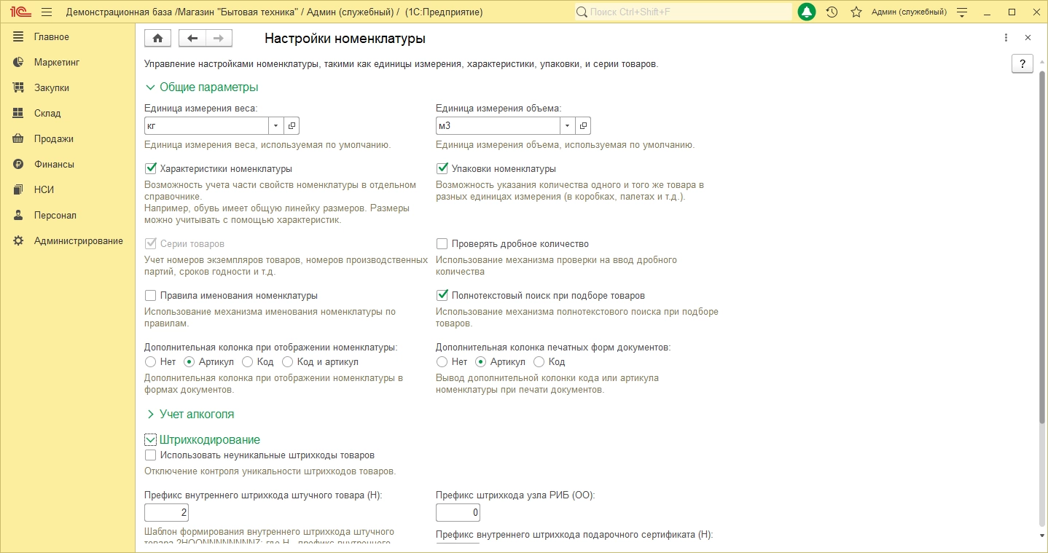Select Код for print forms column
Screen dimensions: 1048x553
tap(539, 361)
